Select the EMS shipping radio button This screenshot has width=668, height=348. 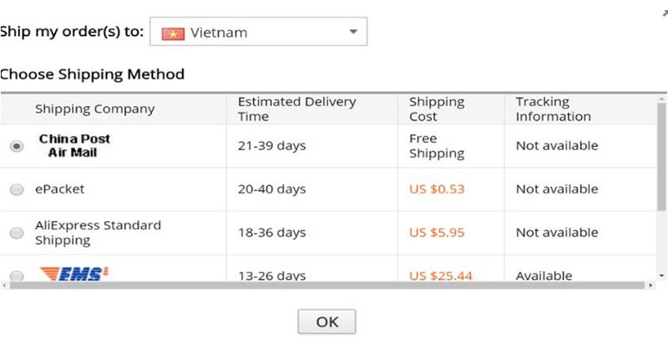[x=17, y=275]
